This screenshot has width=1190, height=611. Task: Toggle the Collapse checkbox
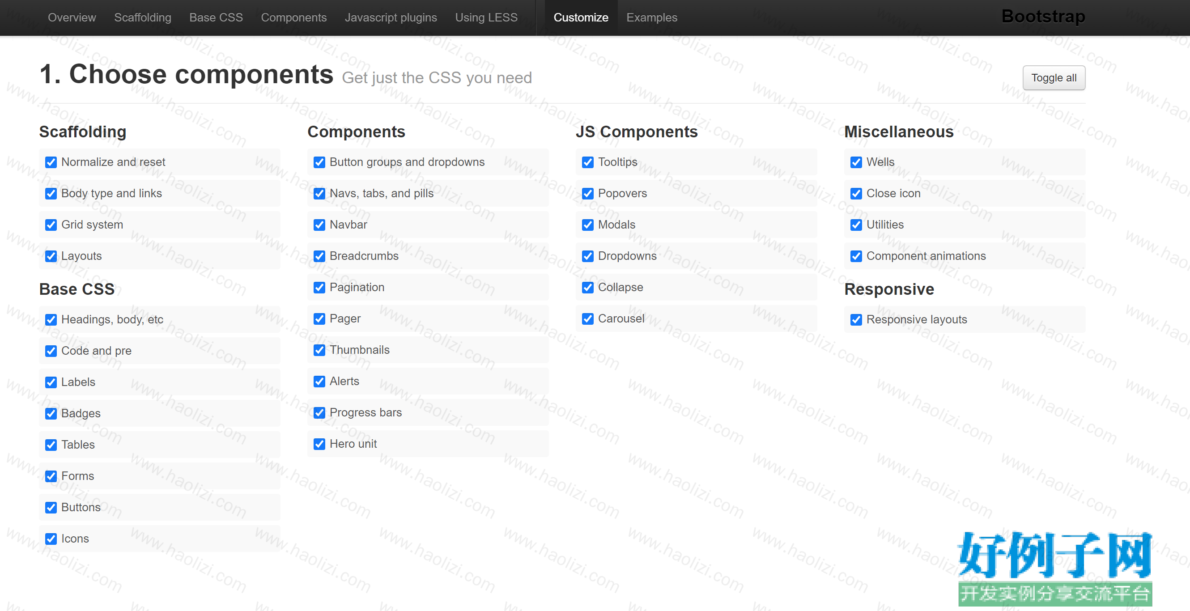pos(587,288)
